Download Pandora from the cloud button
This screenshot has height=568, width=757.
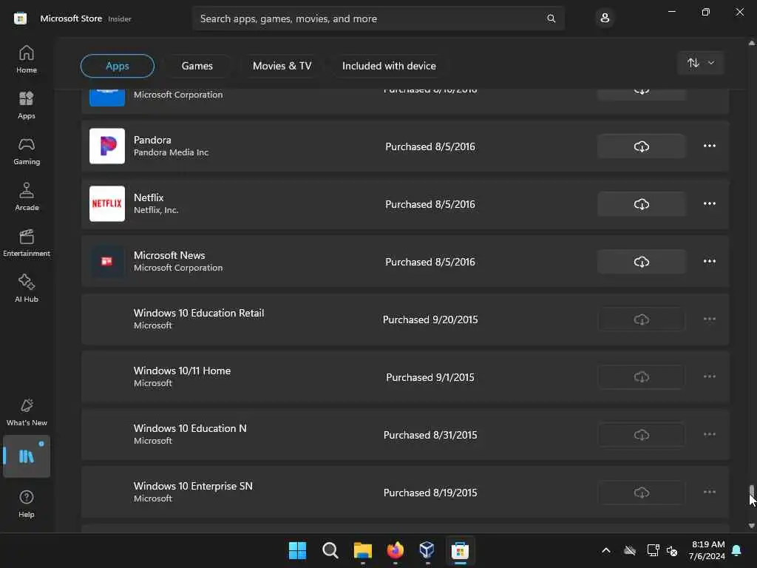pyautogui.click(x=641, y=146)
